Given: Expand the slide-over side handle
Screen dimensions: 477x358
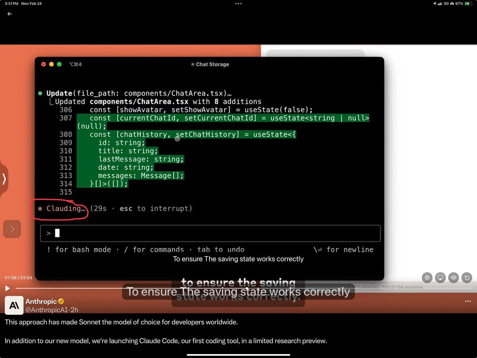Looking at the screenshot, I should [x=4, y=179].
